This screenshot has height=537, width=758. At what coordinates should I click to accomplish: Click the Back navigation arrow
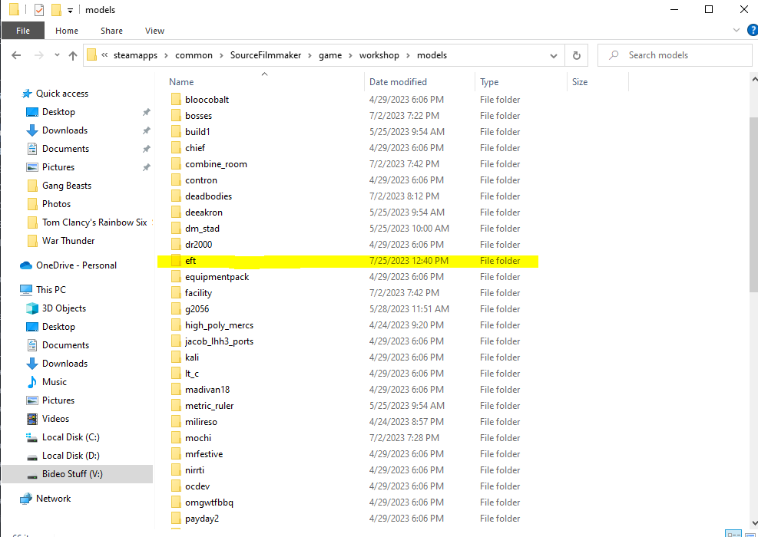pyautogui.click(x=16, y=55)
